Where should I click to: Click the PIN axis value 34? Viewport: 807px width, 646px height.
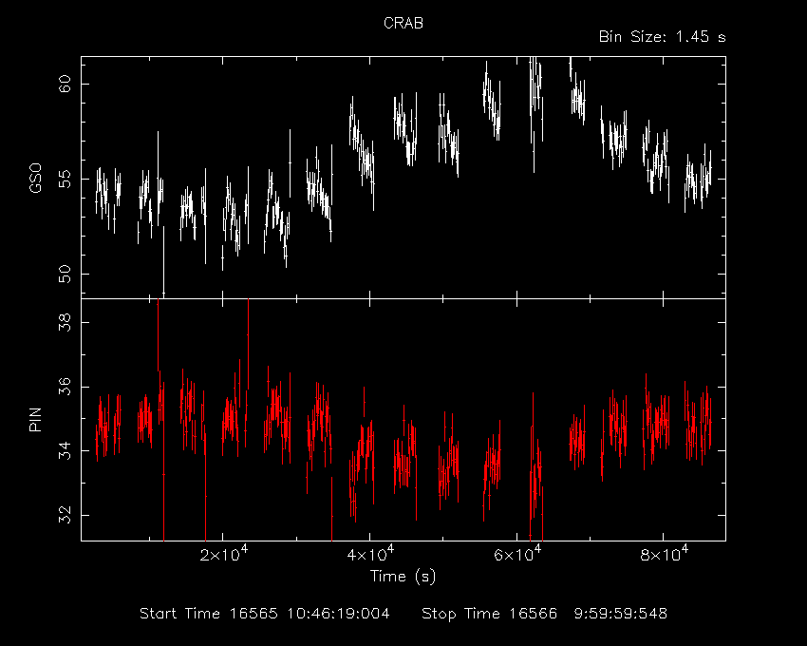tap(65, 450)
